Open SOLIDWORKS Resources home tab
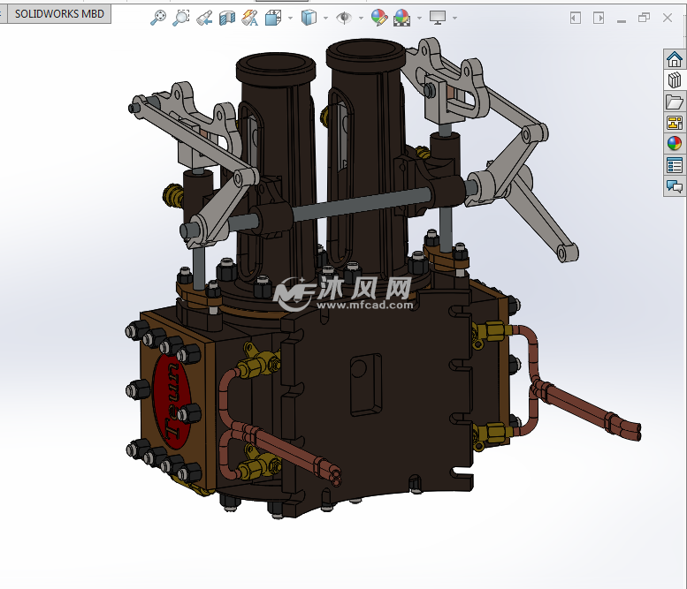 [675, 59]
